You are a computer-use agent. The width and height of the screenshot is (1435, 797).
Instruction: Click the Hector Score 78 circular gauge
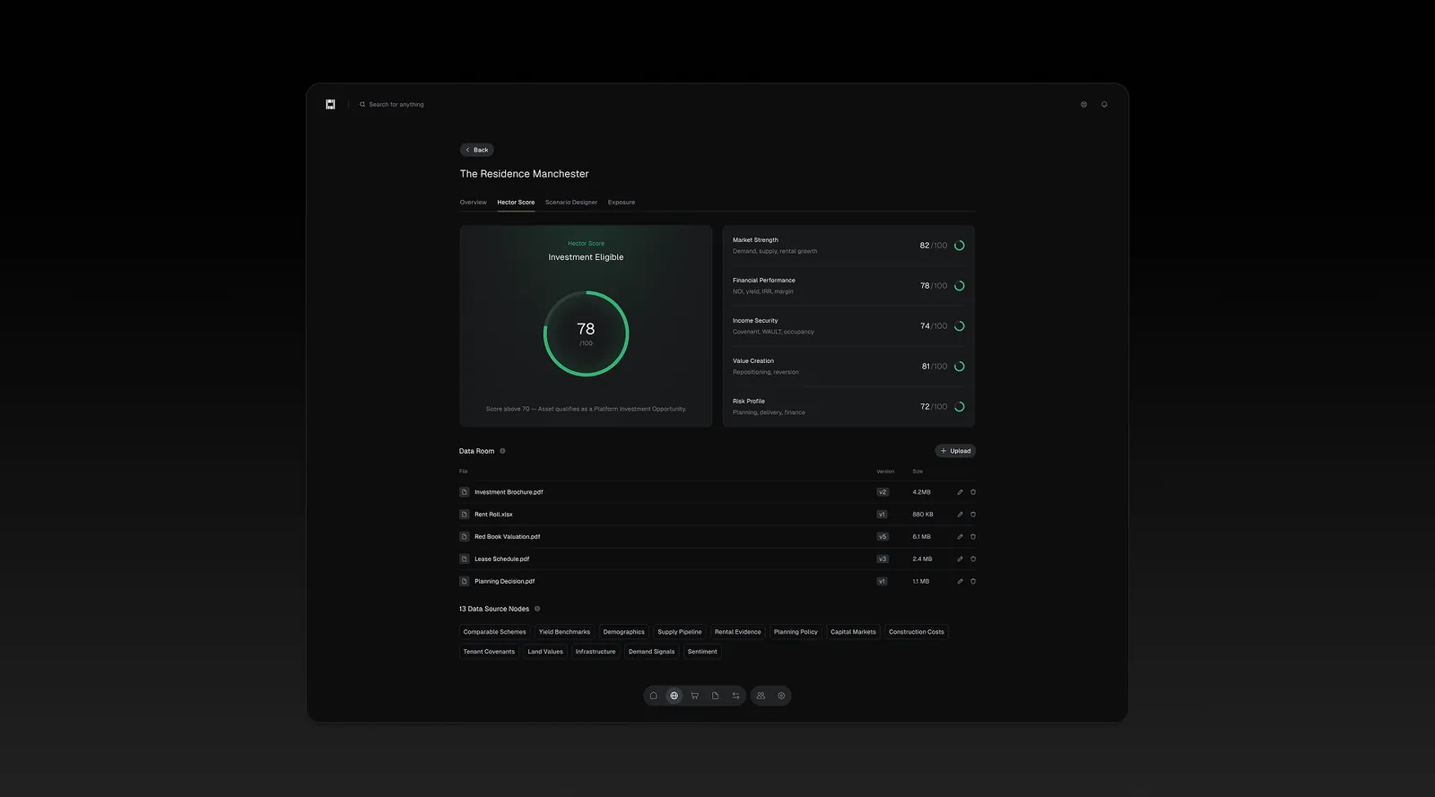[x=586, y=334]
